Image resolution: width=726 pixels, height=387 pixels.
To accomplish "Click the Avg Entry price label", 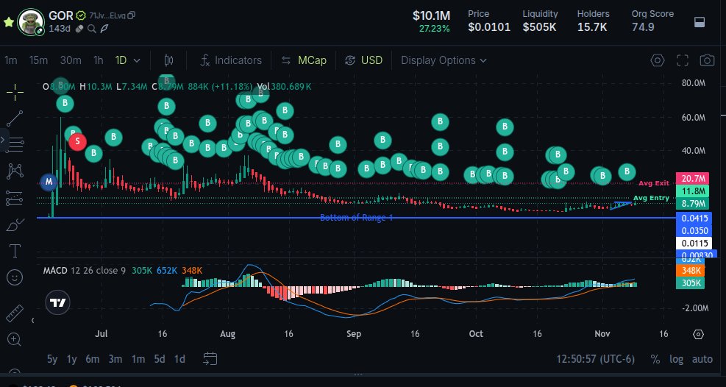I will (x=651, y=198).
